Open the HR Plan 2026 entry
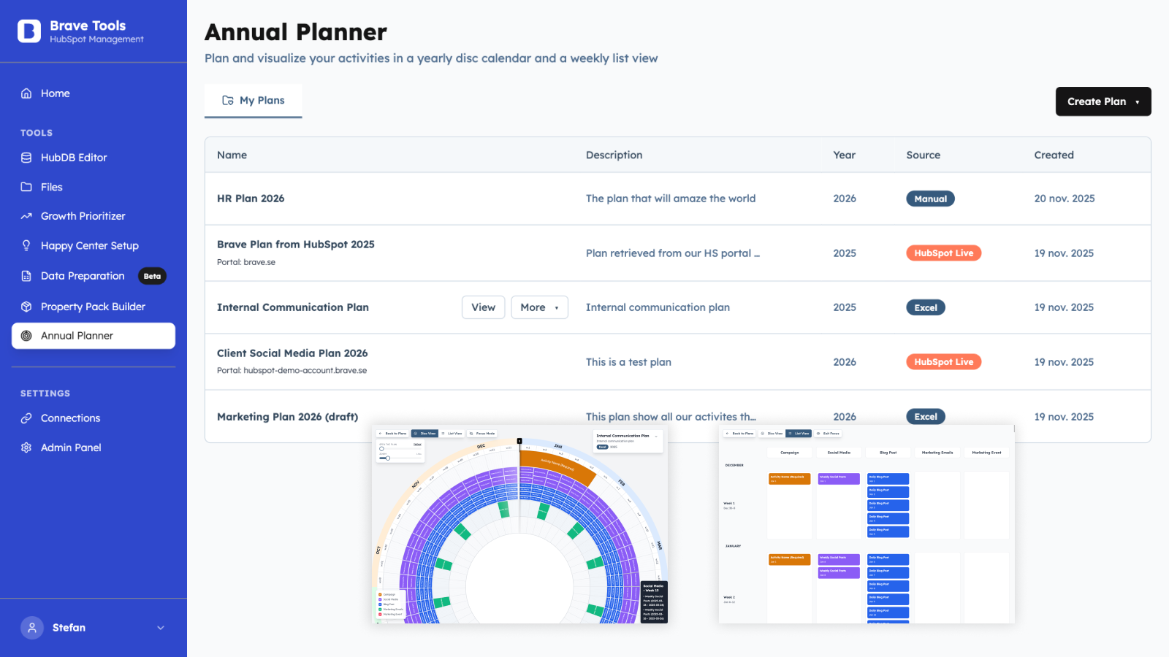The image size is (1169, 657). 251,198
